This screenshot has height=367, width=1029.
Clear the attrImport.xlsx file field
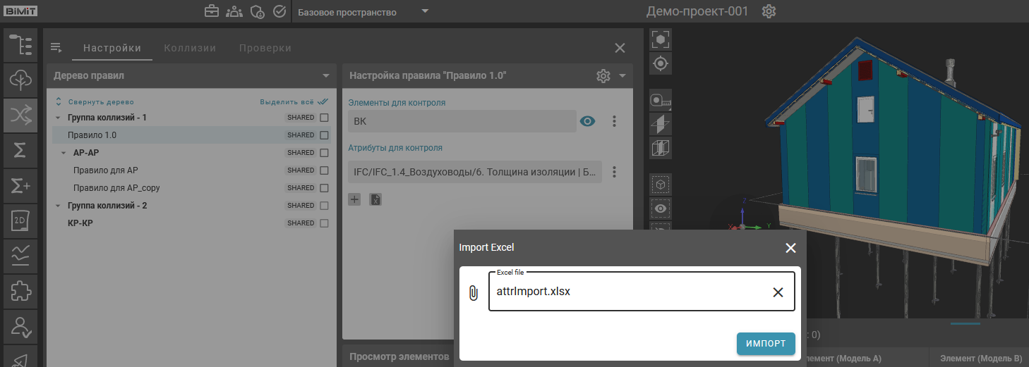pyautogui.click(x=778, y=292)
